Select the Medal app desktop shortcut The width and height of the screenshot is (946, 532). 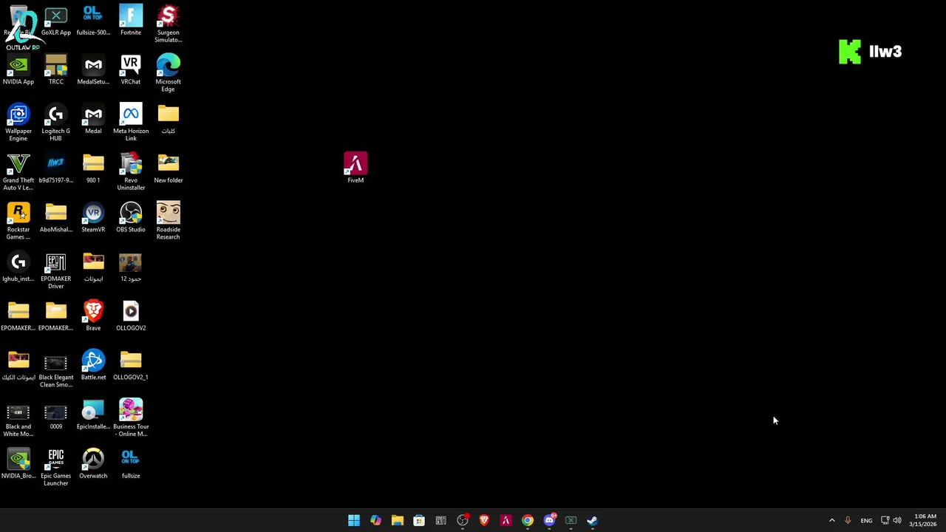click(93, 120)
